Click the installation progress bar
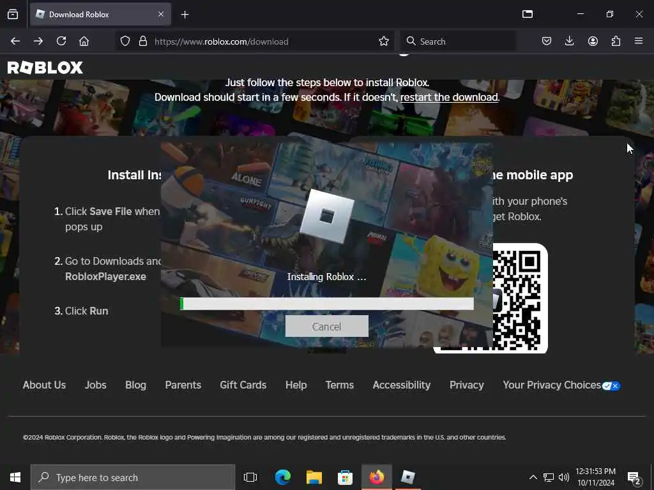The image size is (654, 490). pyautogui.click(x=326, y=304)
